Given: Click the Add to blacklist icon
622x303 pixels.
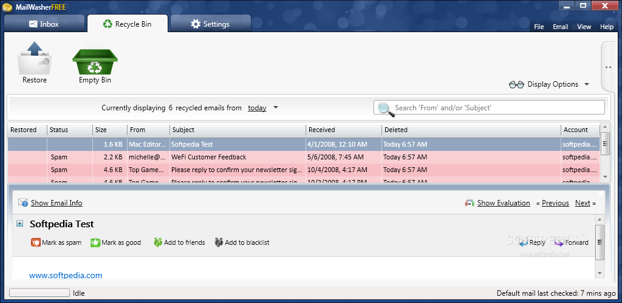Looking at the screenshot, I should click(219, 242).
